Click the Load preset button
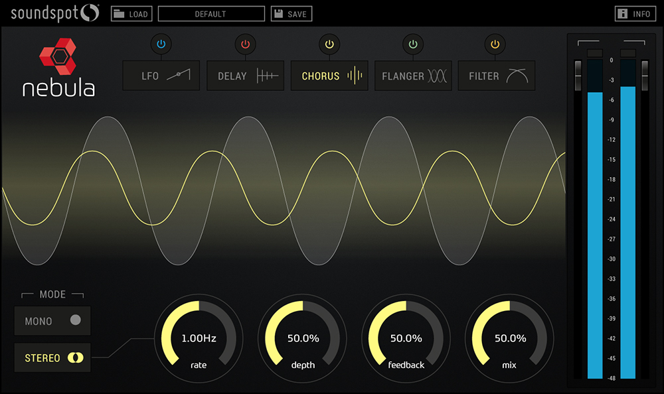 131,14
